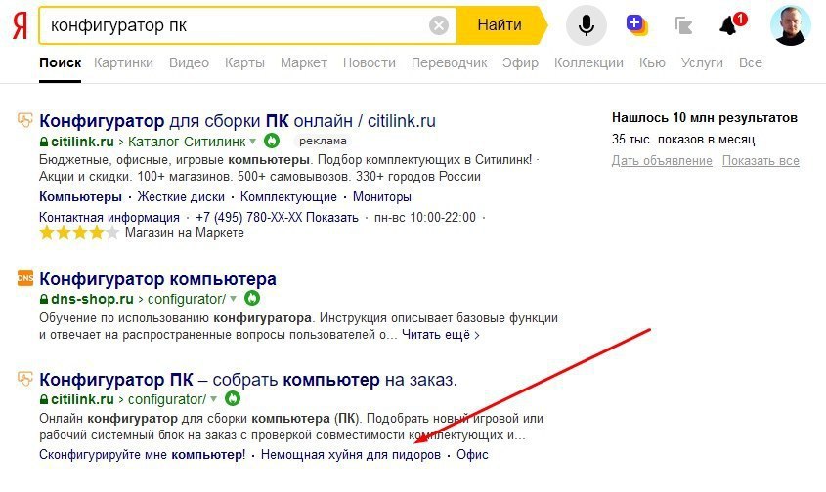
Task: Open the Комплектующие sitelink
Action: tap(288, 197)
